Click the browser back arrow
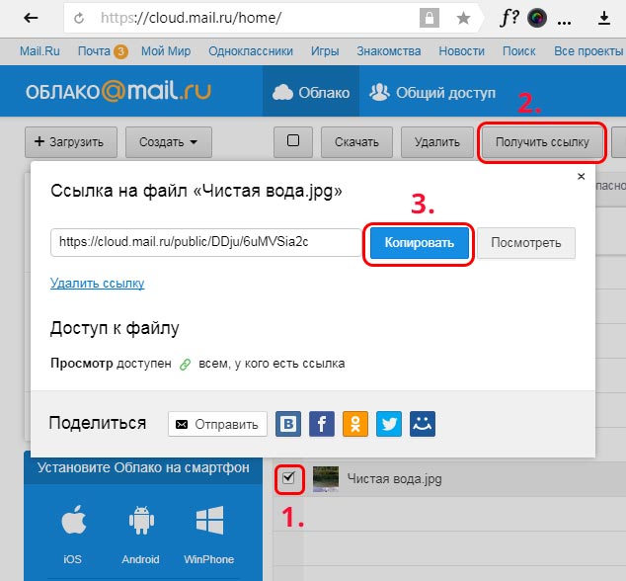This screenshot has height=581, width=626. 31,18
